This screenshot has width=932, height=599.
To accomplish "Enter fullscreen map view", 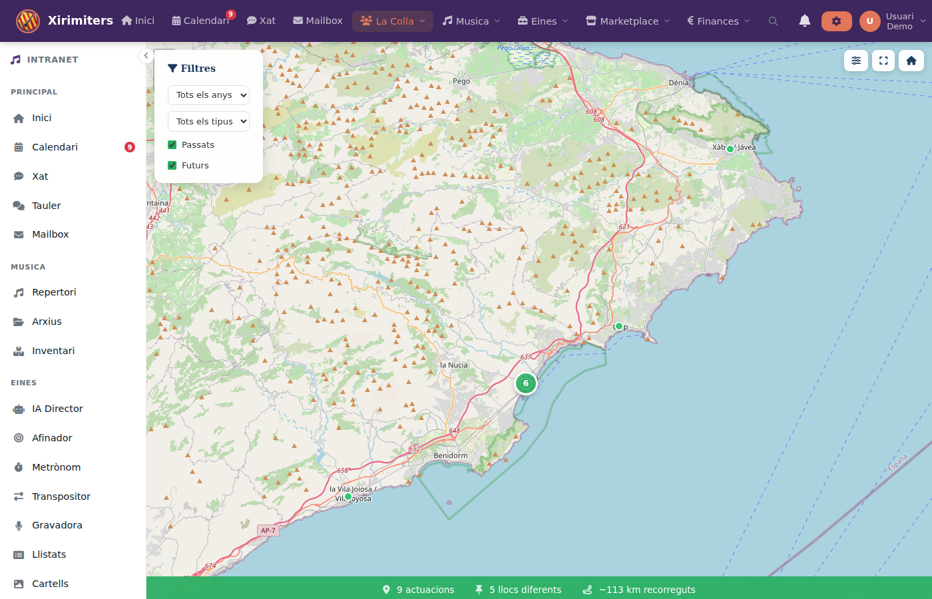I will tap(883, 61).
